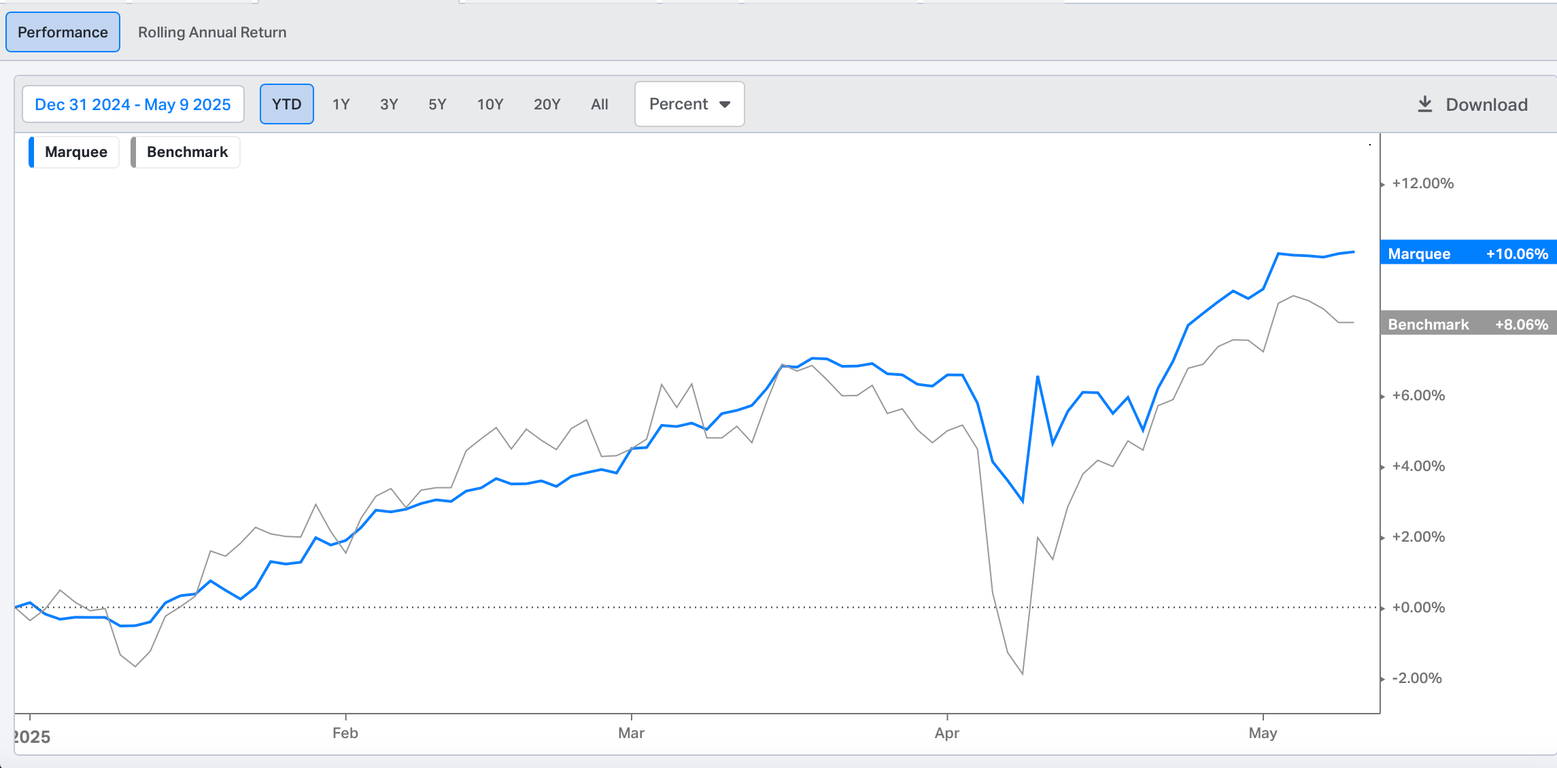Select the 5Y time range

point(437,104)
